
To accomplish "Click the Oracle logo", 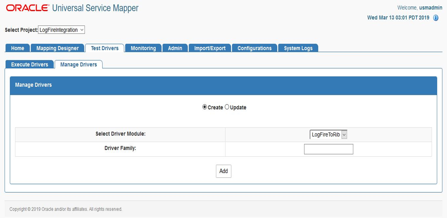I will [28, 8].
